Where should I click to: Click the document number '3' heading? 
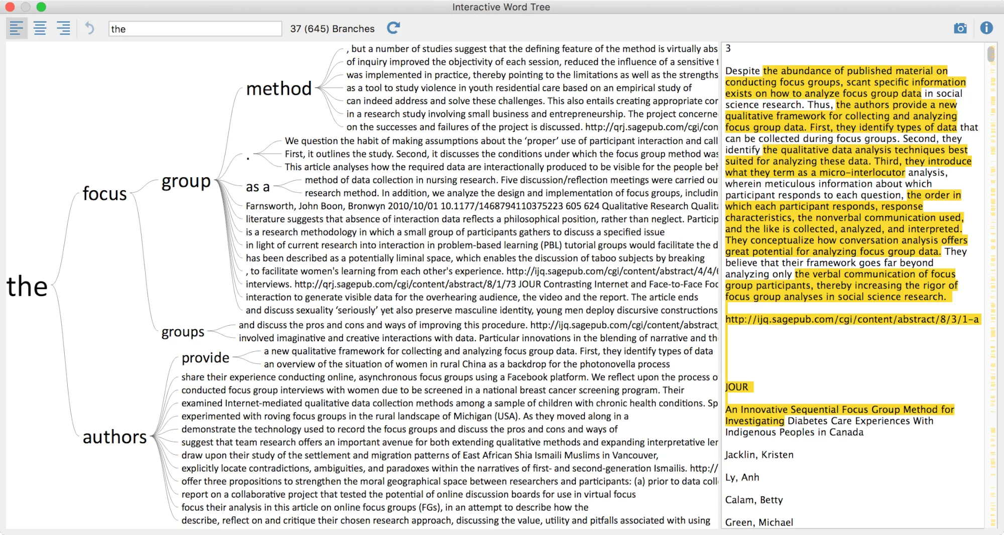pos(728,49)
